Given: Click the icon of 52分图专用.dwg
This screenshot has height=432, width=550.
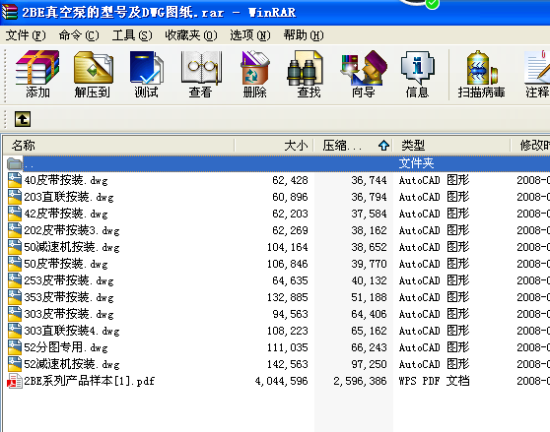Looking at the screenshot, I should 15,347.
